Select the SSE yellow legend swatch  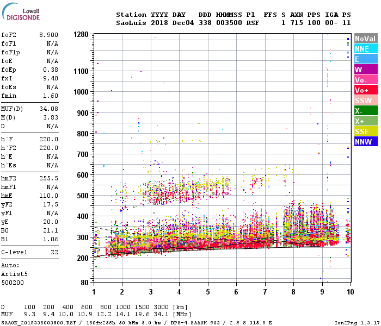pyautogui.click(x=366, y=131)
